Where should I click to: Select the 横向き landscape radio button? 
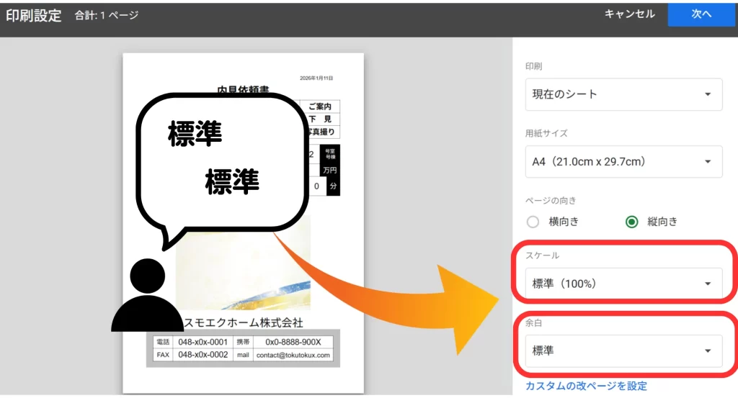click(533, 222)
